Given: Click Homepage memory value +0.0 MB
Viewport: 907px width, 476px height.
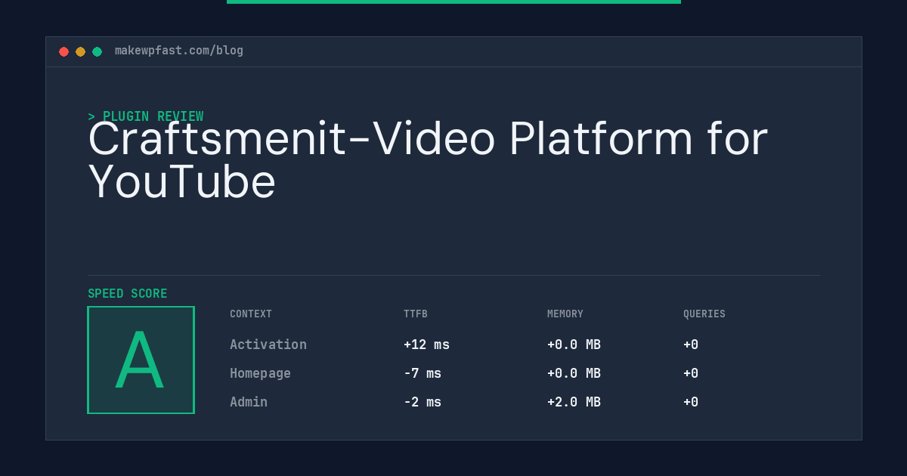Looking at the screenshot, I should tap(574, 373).
